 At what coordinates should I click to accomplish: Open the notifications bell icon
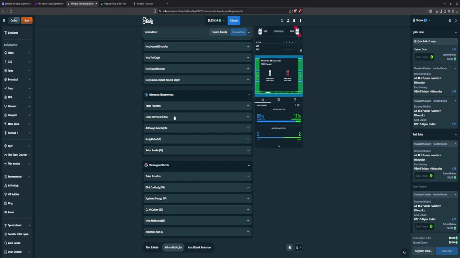(294, 20)
